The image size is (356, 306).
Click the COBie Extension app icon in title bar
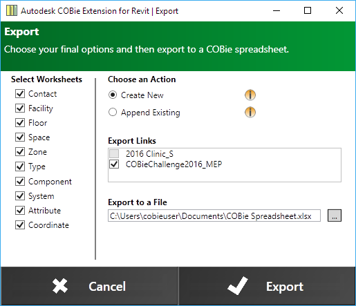(12, 10)
